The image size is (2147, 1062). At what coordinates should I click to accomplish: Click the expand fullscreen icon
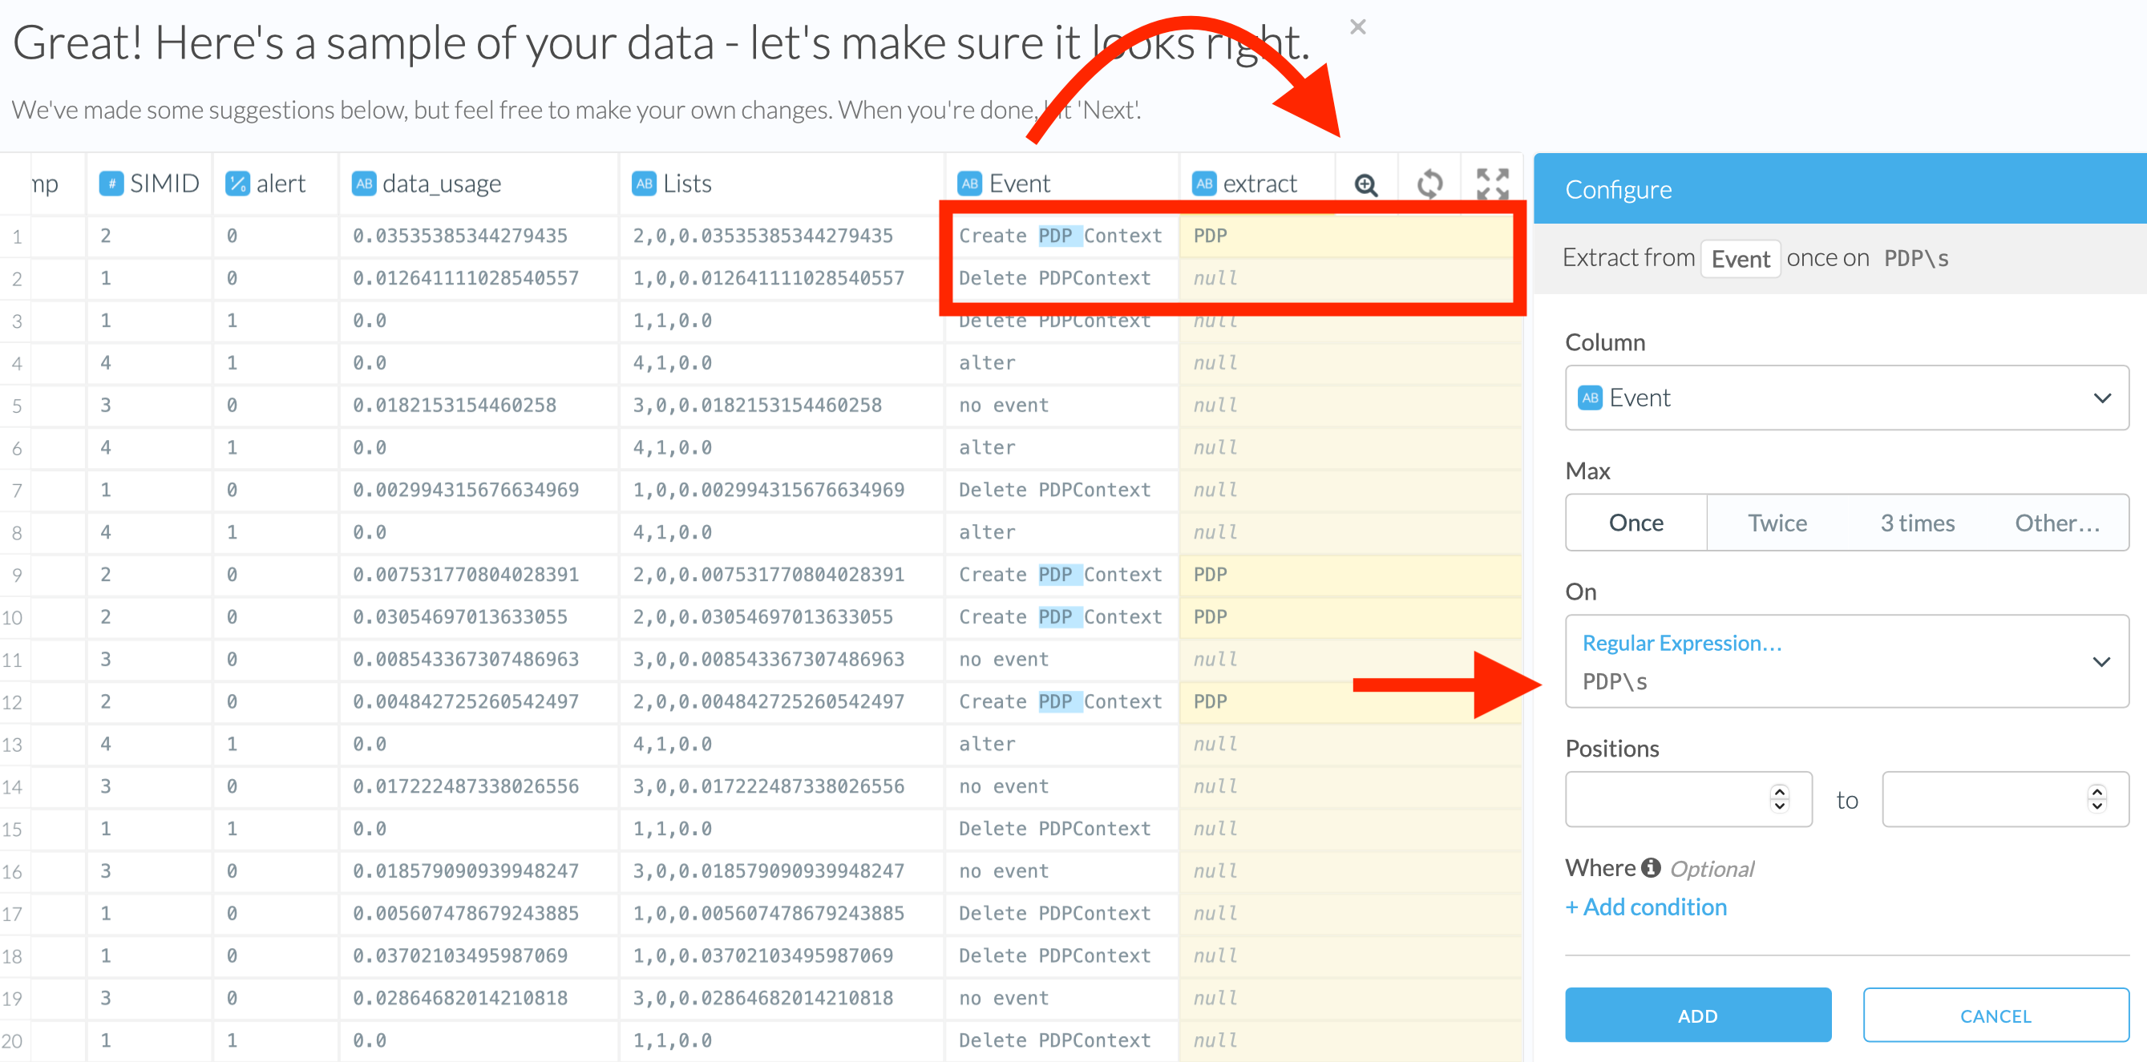[1492, 184]
